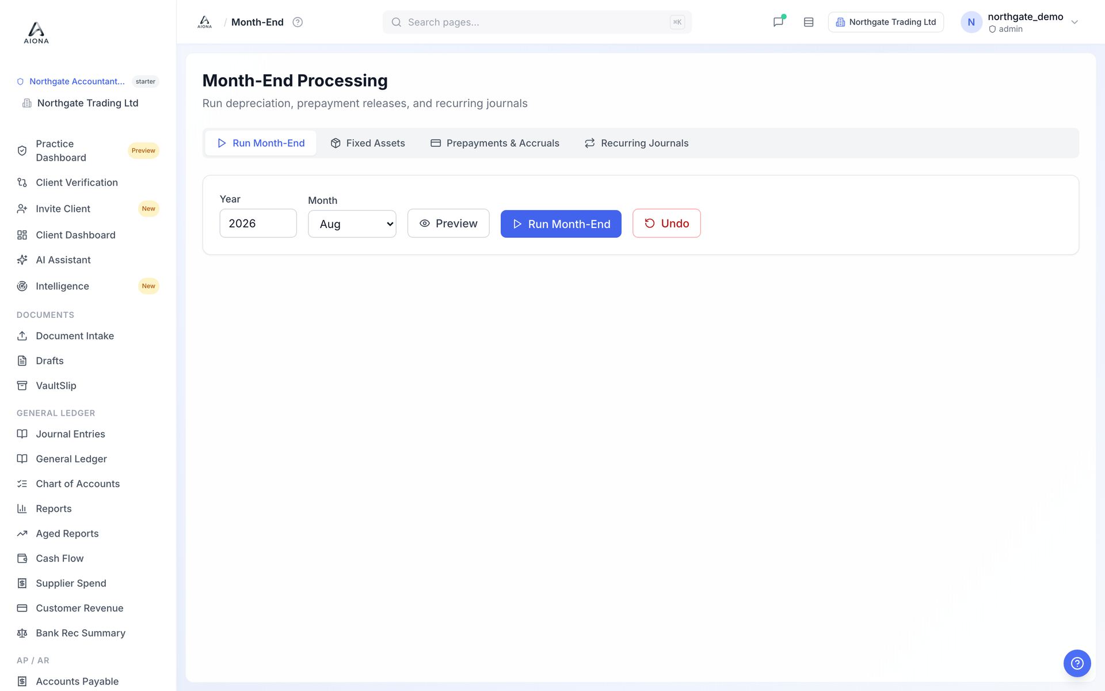Click the Year field showing 2026

point(258,223)
